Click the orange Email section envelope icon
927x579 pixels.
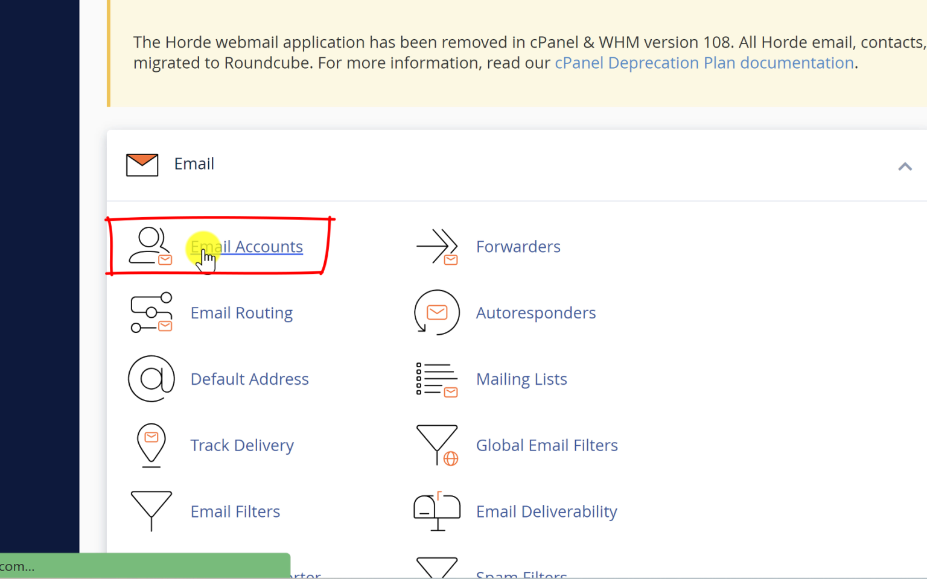point(141,163)
